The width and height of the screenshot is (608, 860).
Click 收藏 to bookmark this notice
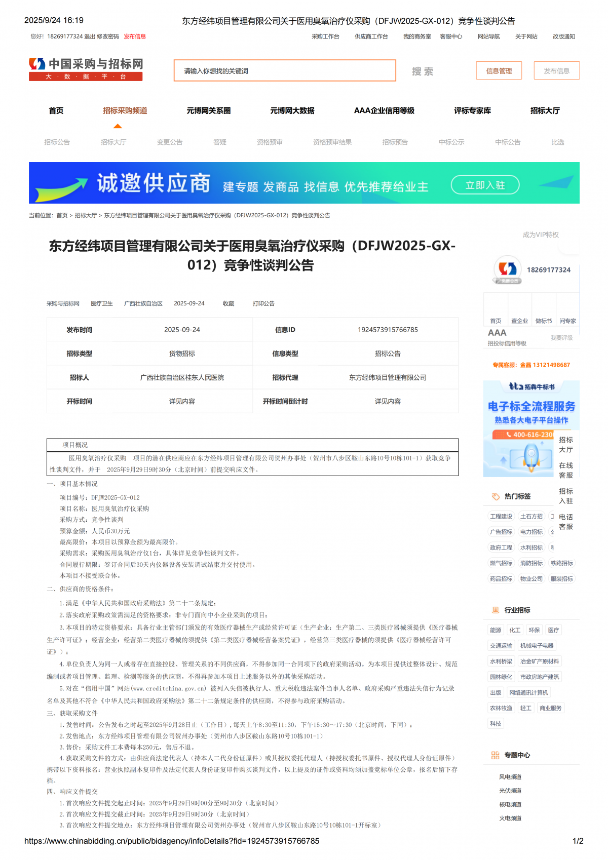pyautogui.click(x=229, y=303)
